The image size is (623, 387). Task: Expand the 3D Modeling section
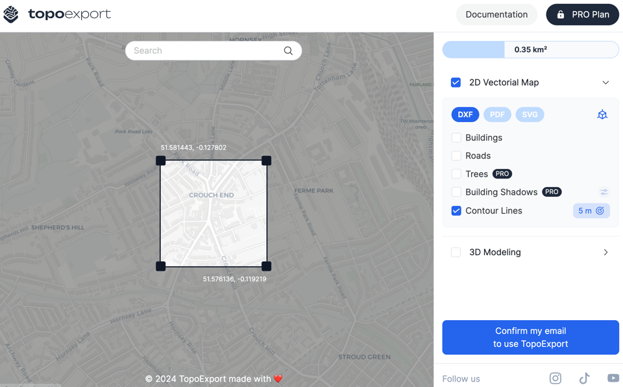click(605, 253)
